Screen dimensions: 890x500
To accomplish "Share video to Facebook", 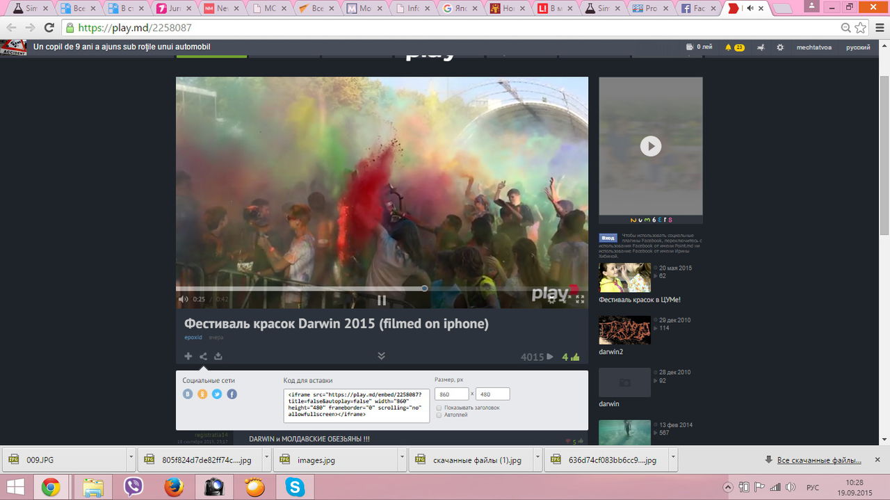I will pyautogui.click(x=232, y=394).
